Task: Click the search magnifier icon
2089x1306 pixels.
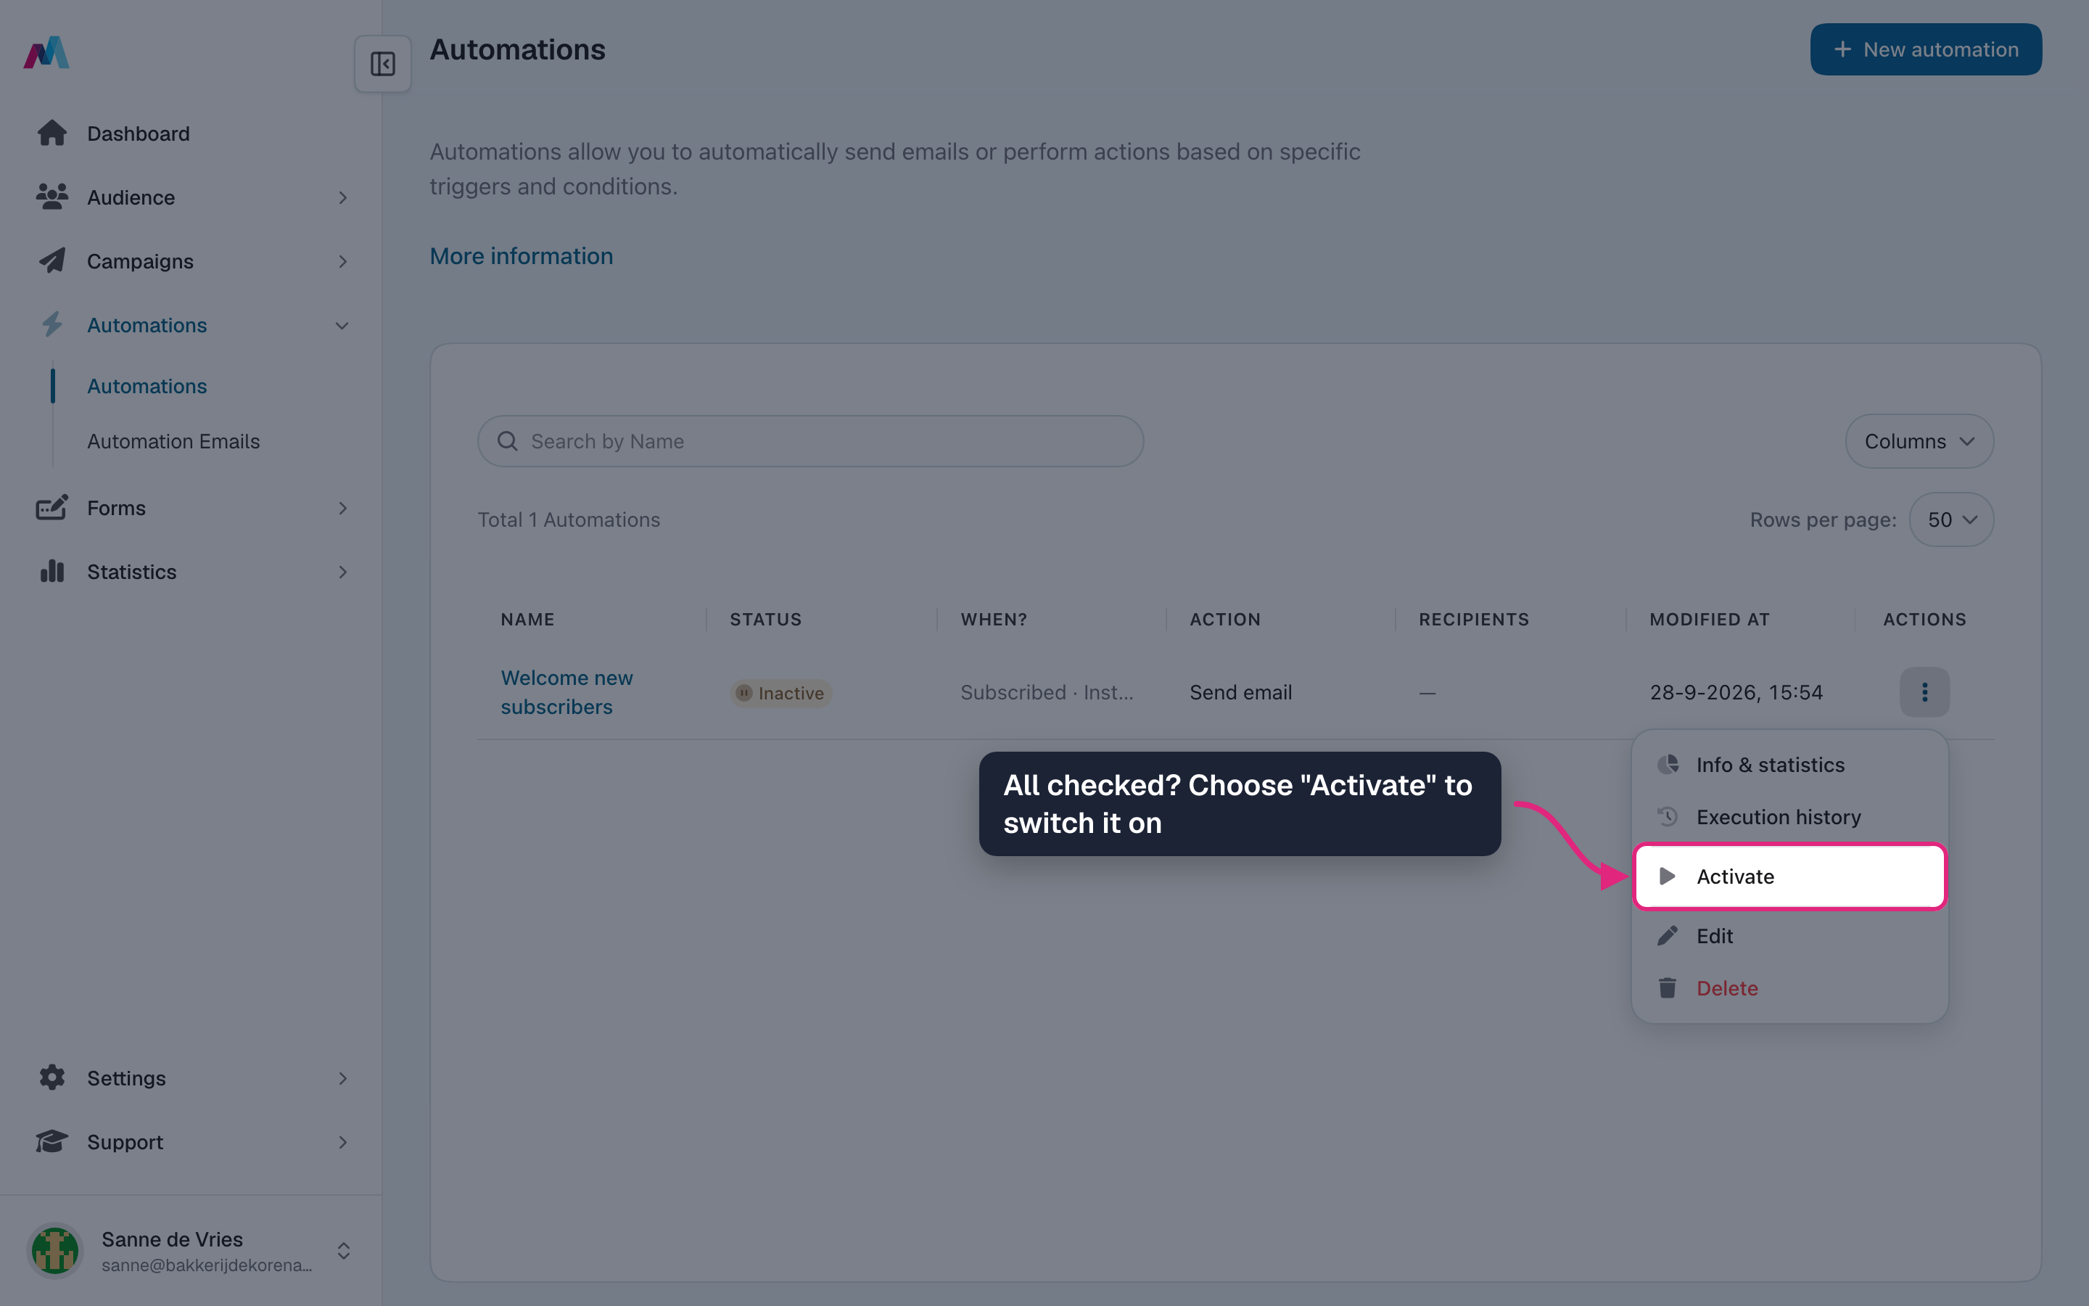Action: coord(508,441)
